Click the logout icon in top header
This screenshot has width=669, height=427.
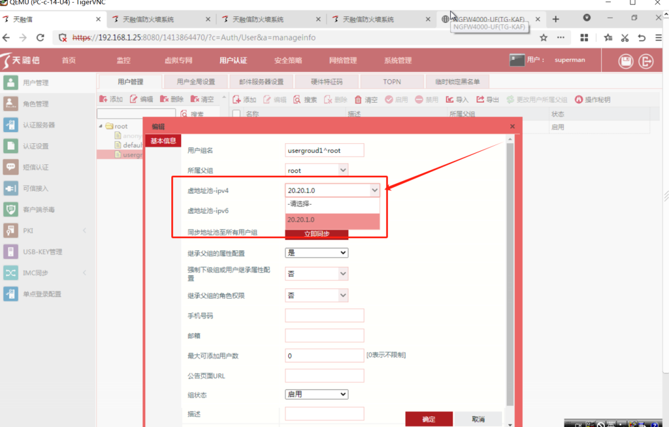(646, 61)
